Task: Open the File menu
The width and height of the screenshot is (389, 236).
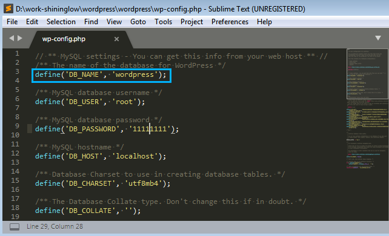Action: click(x=12, y=22)
